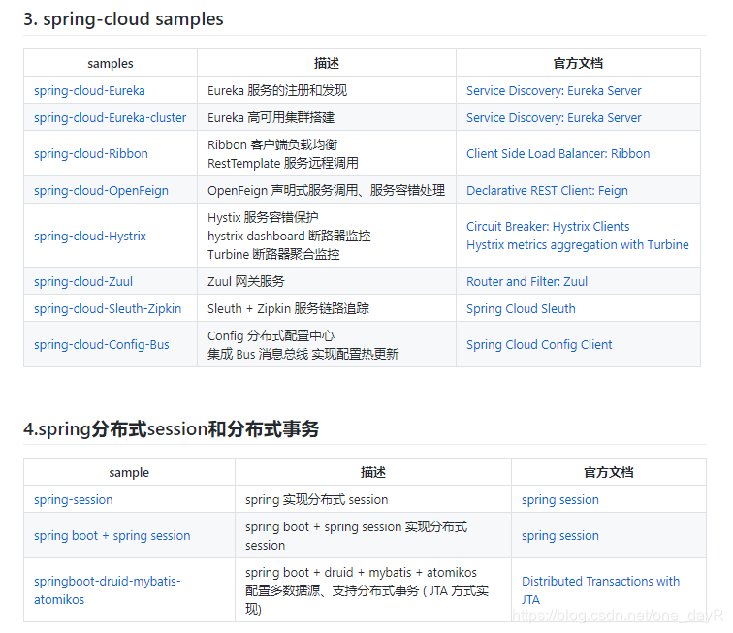Click the '描述' header in spring-cloud table

pos(327,64)
